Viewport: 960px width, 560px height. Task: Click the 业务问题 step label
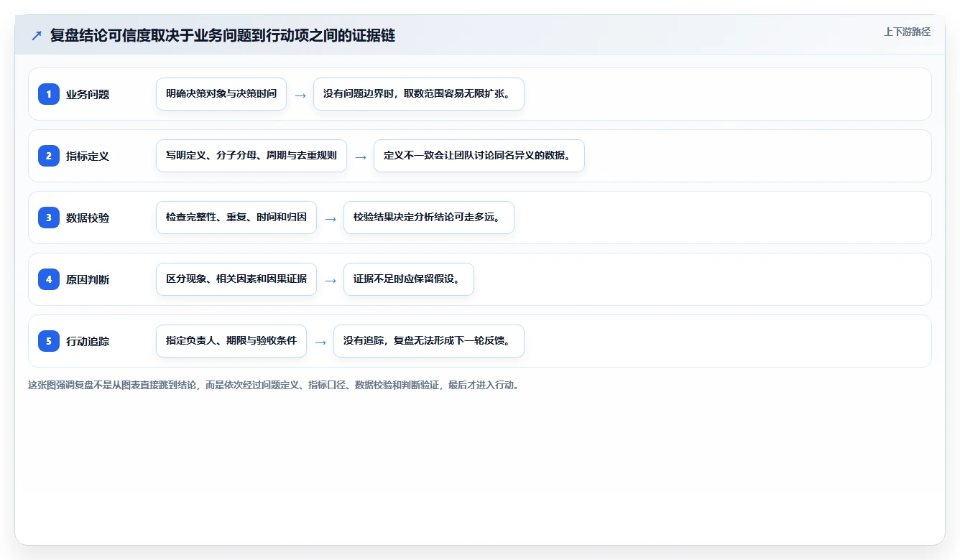[x=88, y=94]
